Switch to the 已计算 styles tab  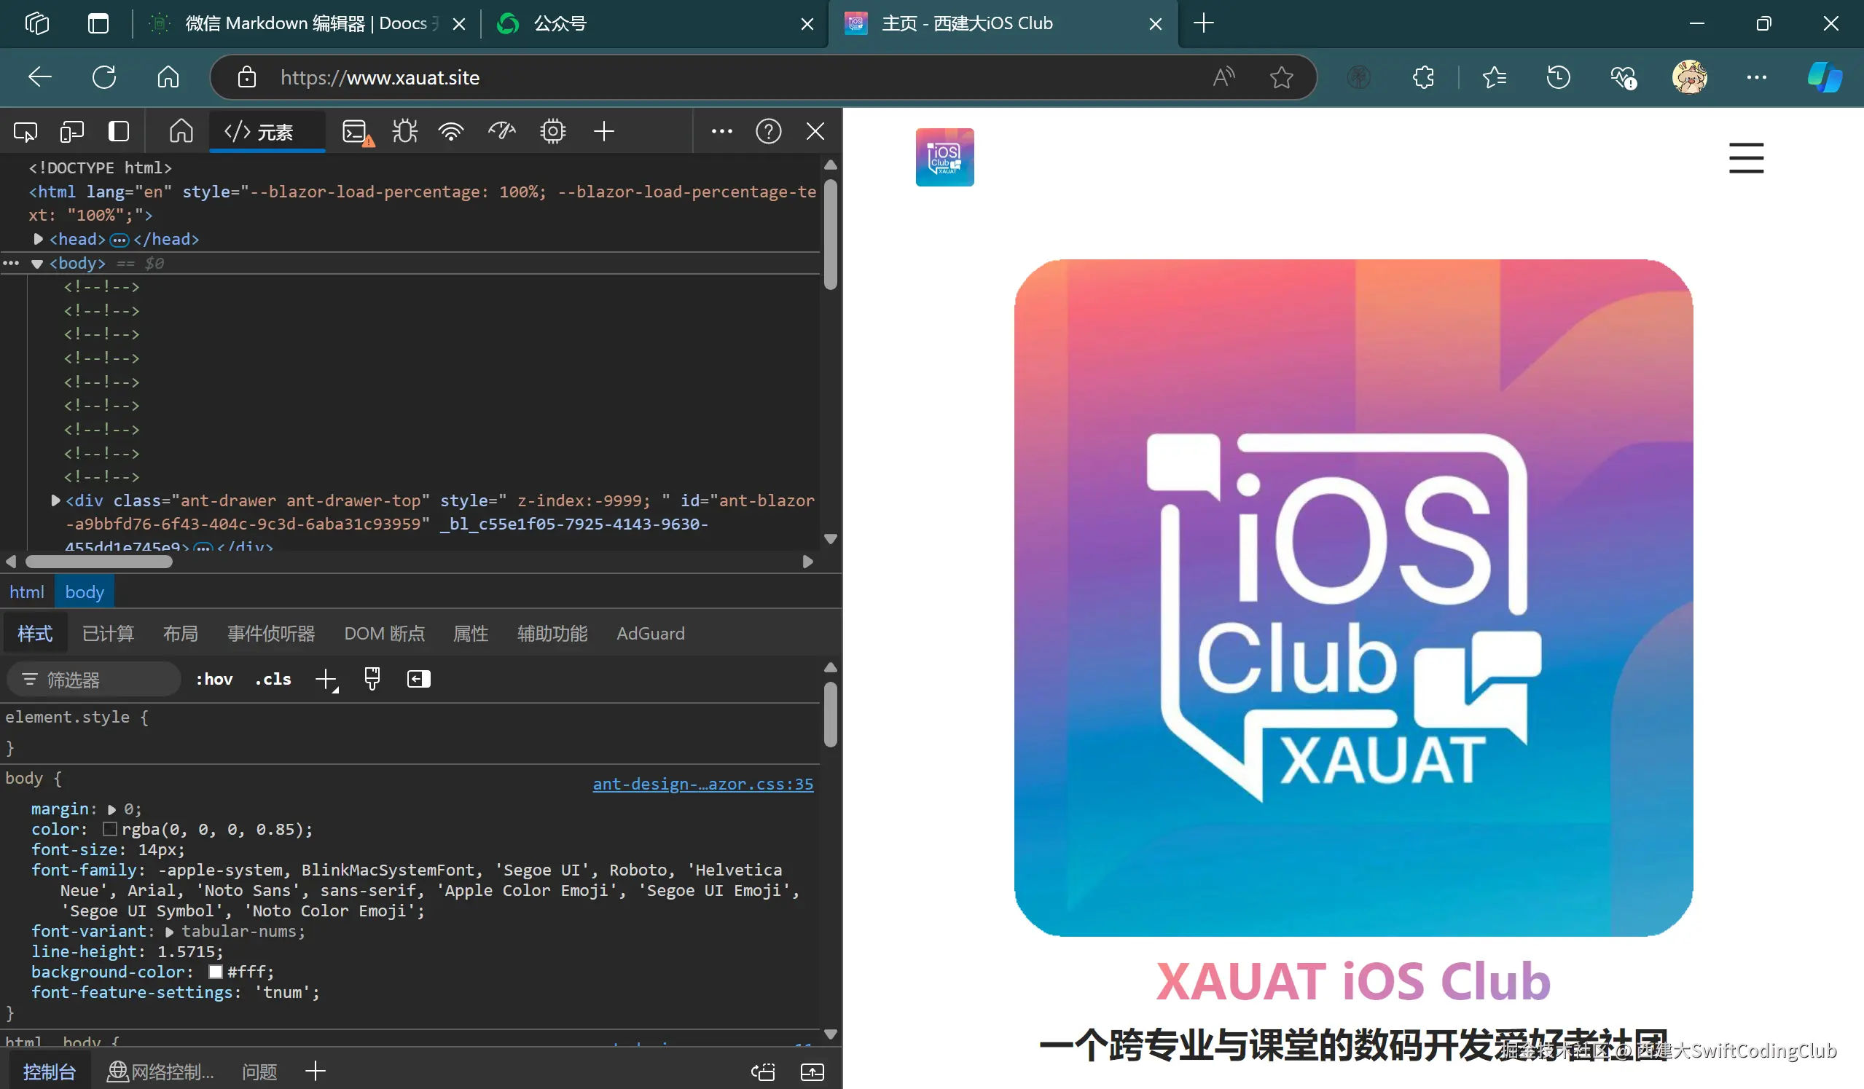[x=108, y=634]
